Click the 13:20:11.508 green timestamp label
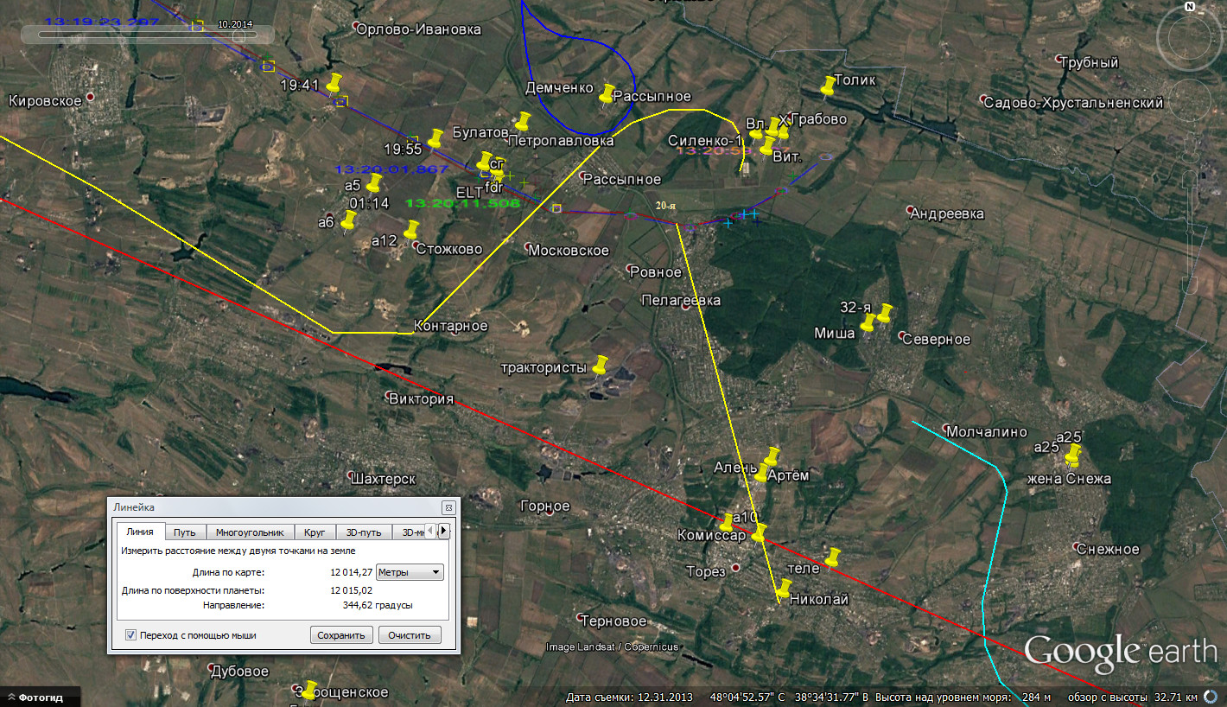The width and height of the screenshot is (1227, 707). click(x=463, y=204)
